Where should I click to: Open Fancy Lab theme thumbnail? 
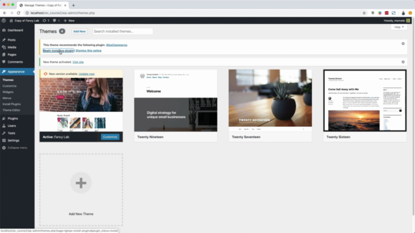tap(81, 105)
